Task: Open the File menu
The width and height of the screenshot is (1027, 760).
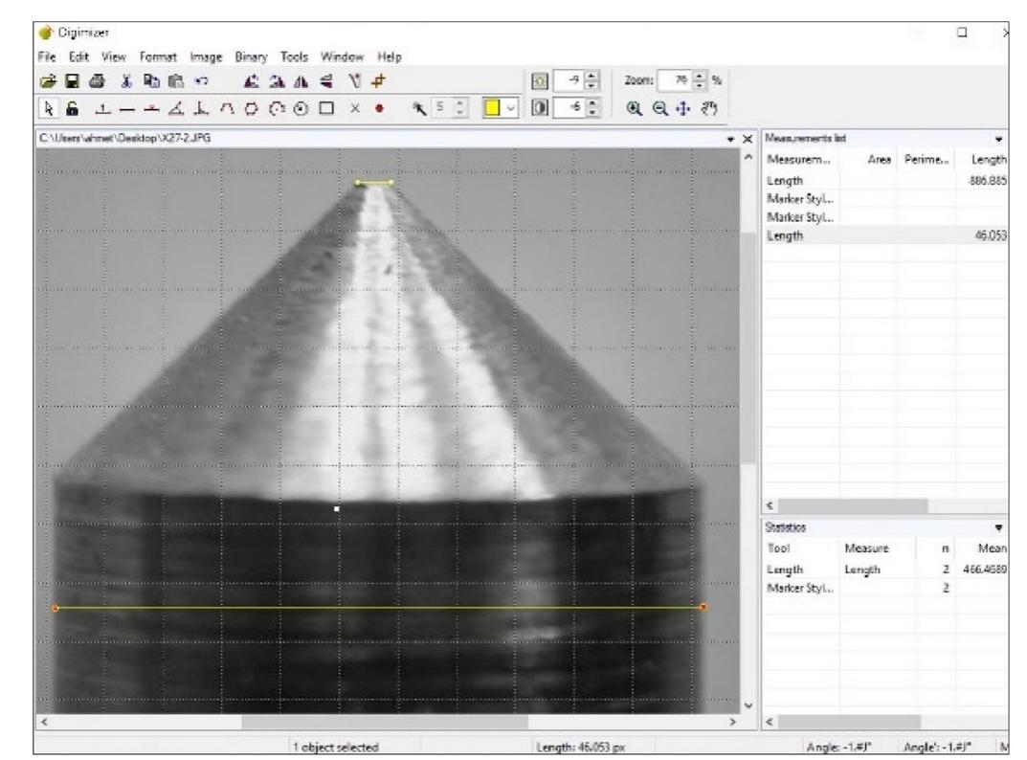Action: coord(47,57)
